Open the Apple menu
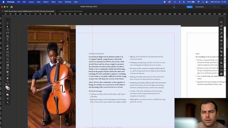Screen dimensions: 228x128 click(x=3, y=2)
